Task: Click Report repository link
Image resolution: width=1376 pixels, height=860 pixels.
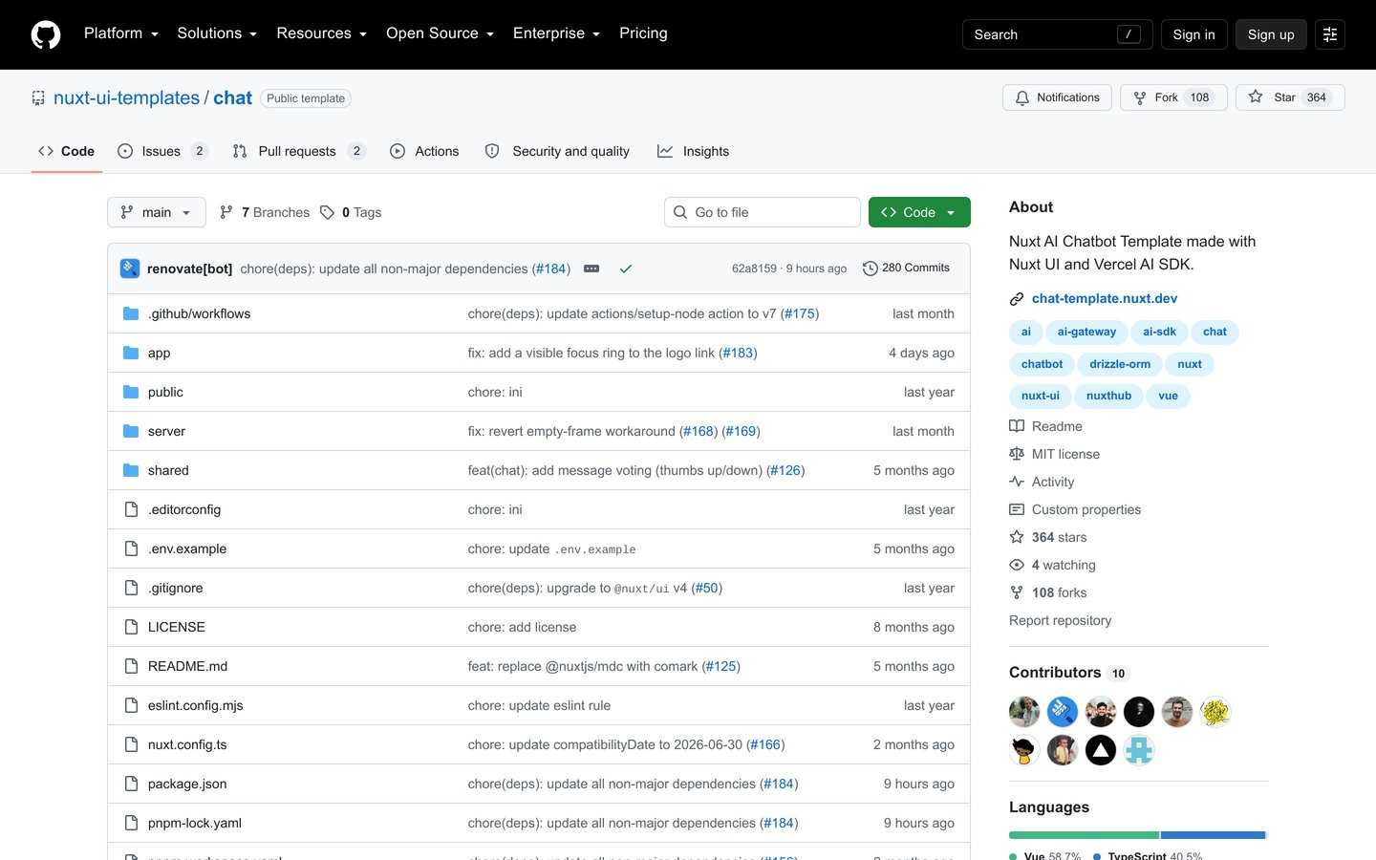Action: [1060, 620]
